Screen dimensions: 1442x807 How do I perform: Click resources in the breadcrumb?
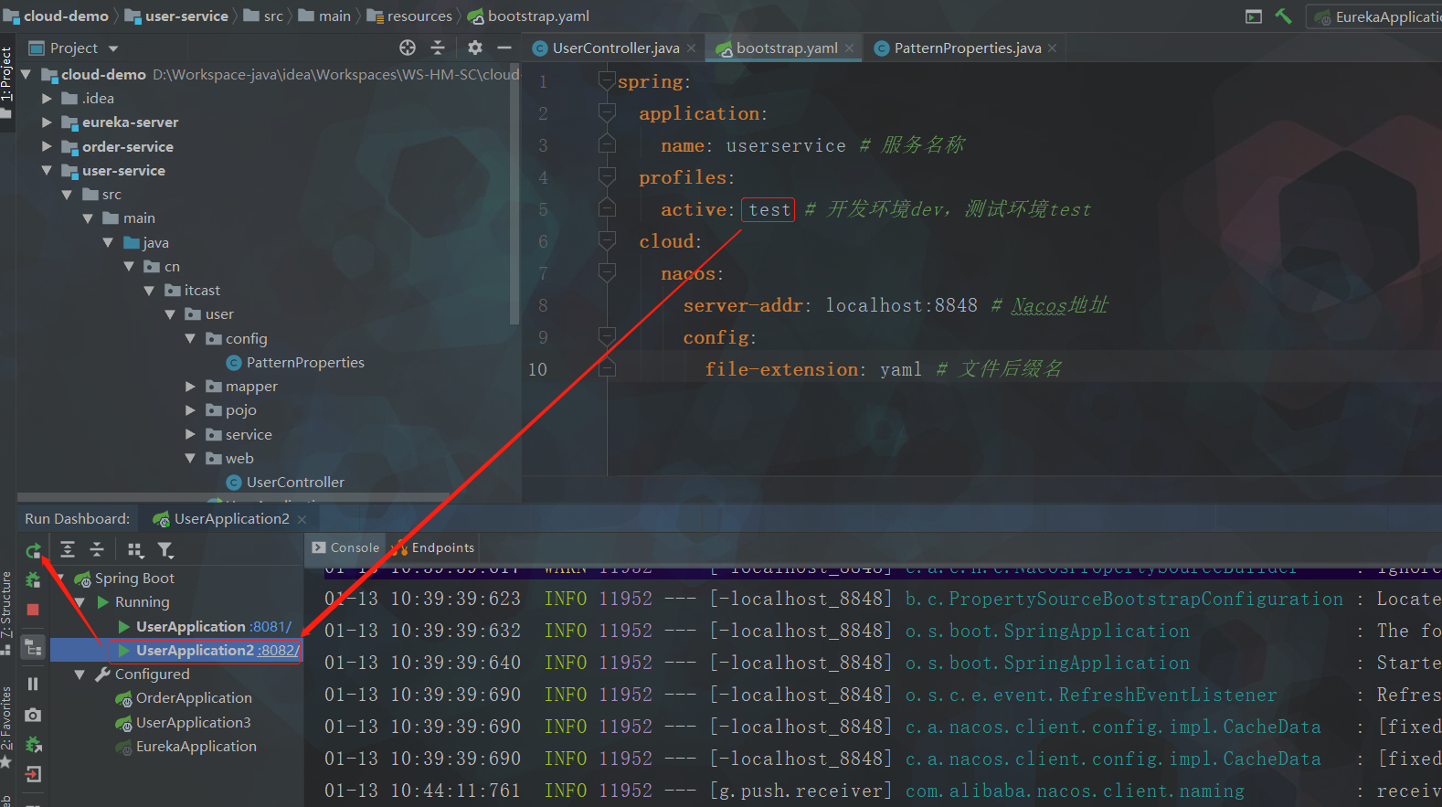(x=409, y=16)
